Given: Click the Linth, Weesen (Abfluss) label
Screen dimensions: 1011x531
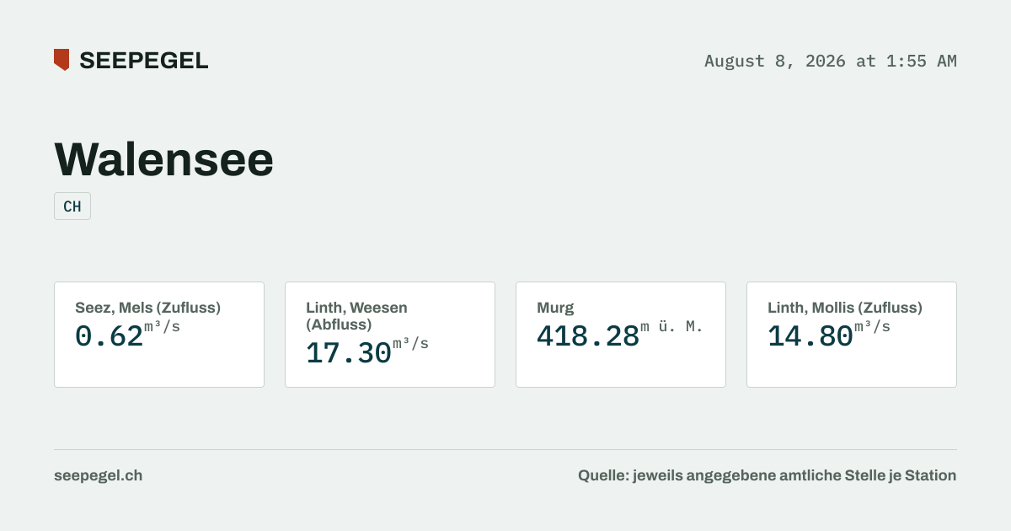Looking at the screenshot, I should click(356, 316).
